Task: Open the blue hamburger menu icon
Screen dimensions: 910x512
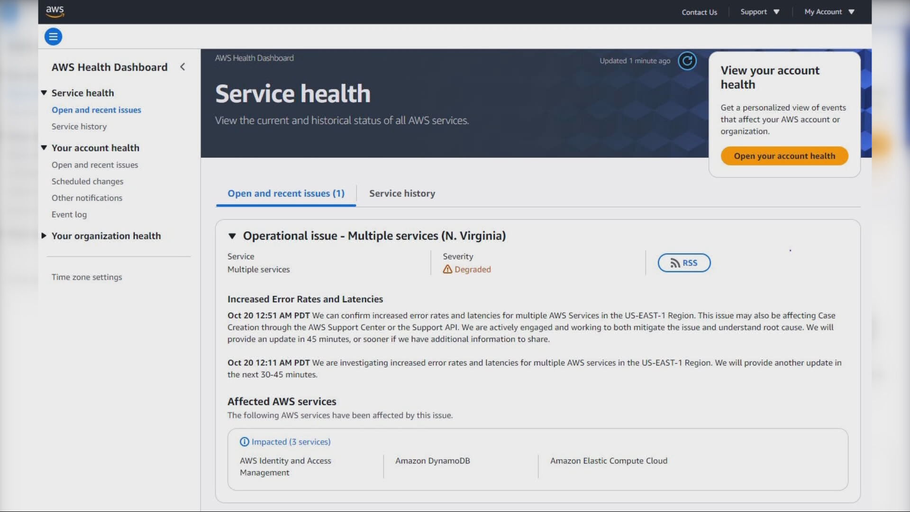Action: [x=53, y=37]
